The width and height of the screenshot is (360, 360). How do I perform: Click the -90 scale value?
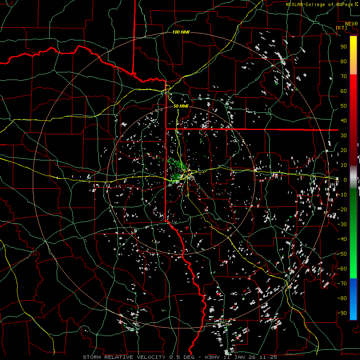(x=342, y=313)
